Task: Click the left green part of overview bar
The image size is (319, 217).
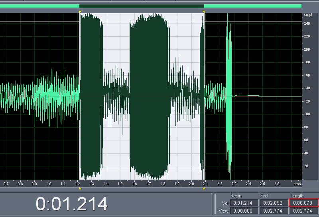Action: tap(40, 6)
